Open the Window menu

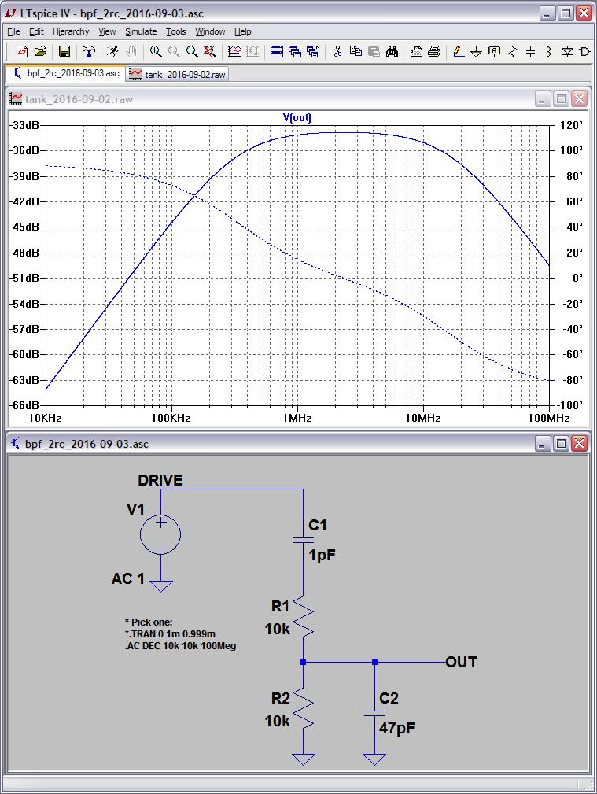tap(210, 31)
